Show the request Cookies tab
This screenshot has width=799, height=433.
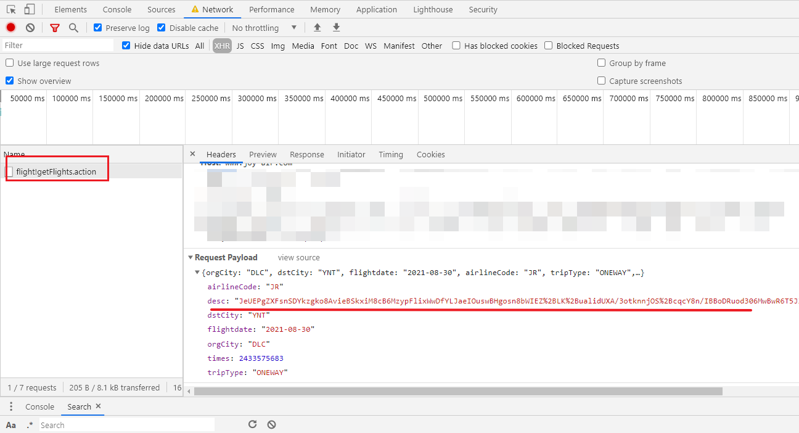pos(431,154)
